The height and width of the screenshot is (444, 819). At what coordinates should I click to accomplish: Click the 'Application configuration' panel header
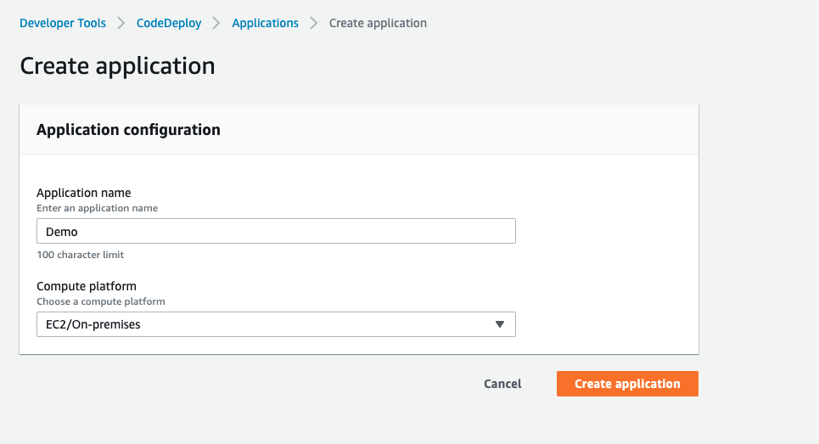pyautogui.click(x=128, y=130)
